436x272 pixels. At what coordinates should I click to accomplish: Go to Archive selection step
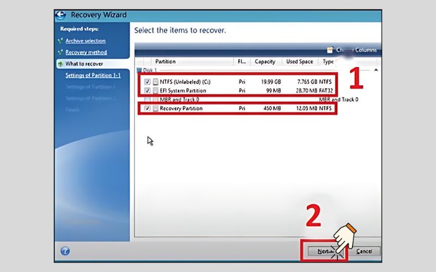[x=86, y=41]
